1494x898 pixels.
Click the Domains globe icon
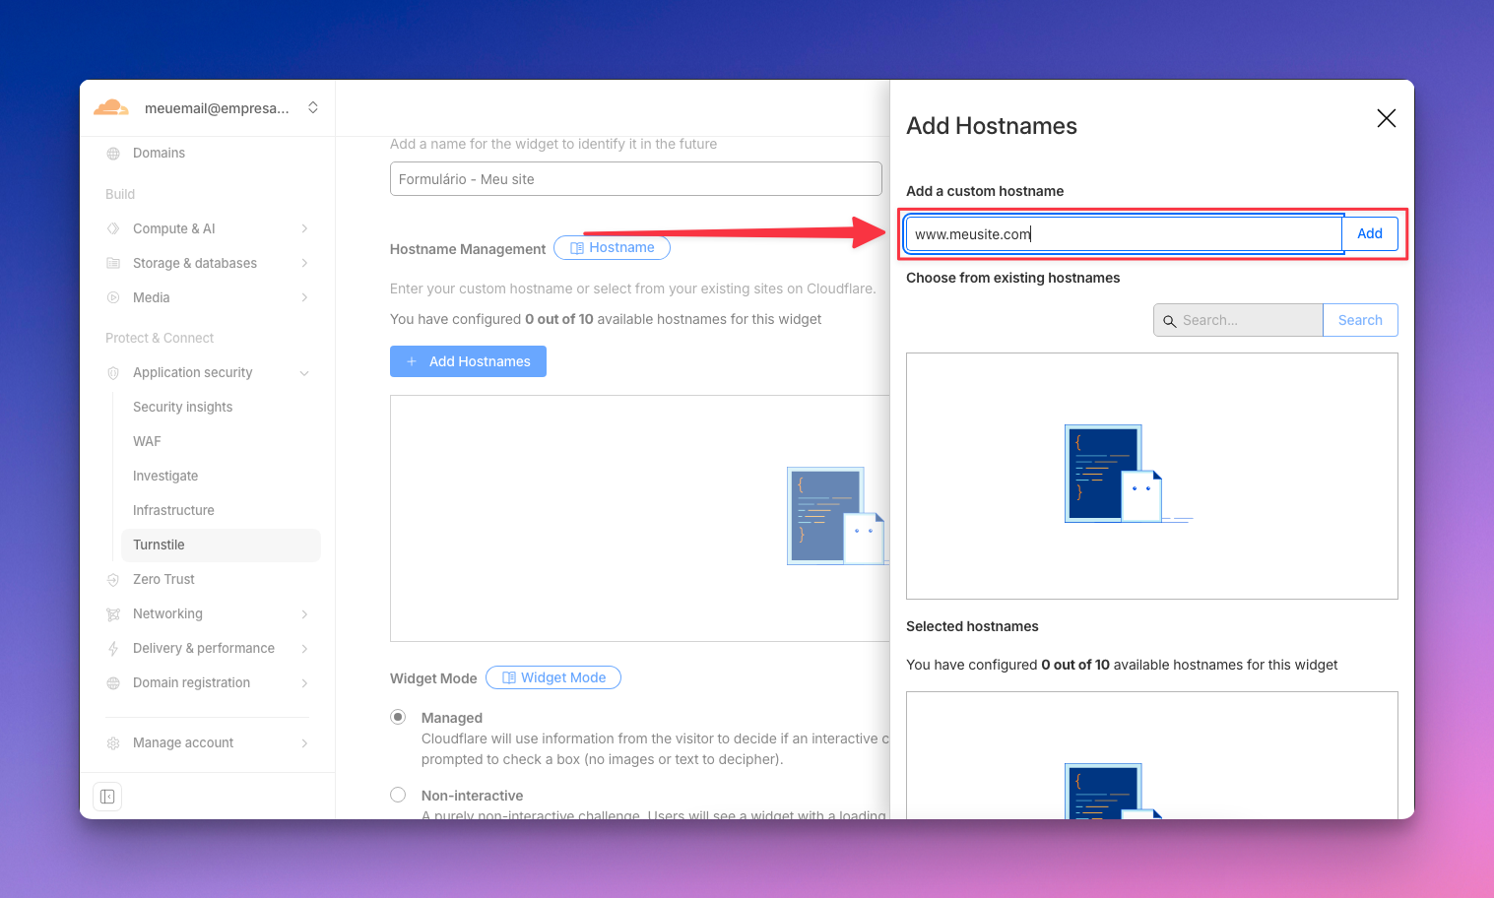click(113, 154)
